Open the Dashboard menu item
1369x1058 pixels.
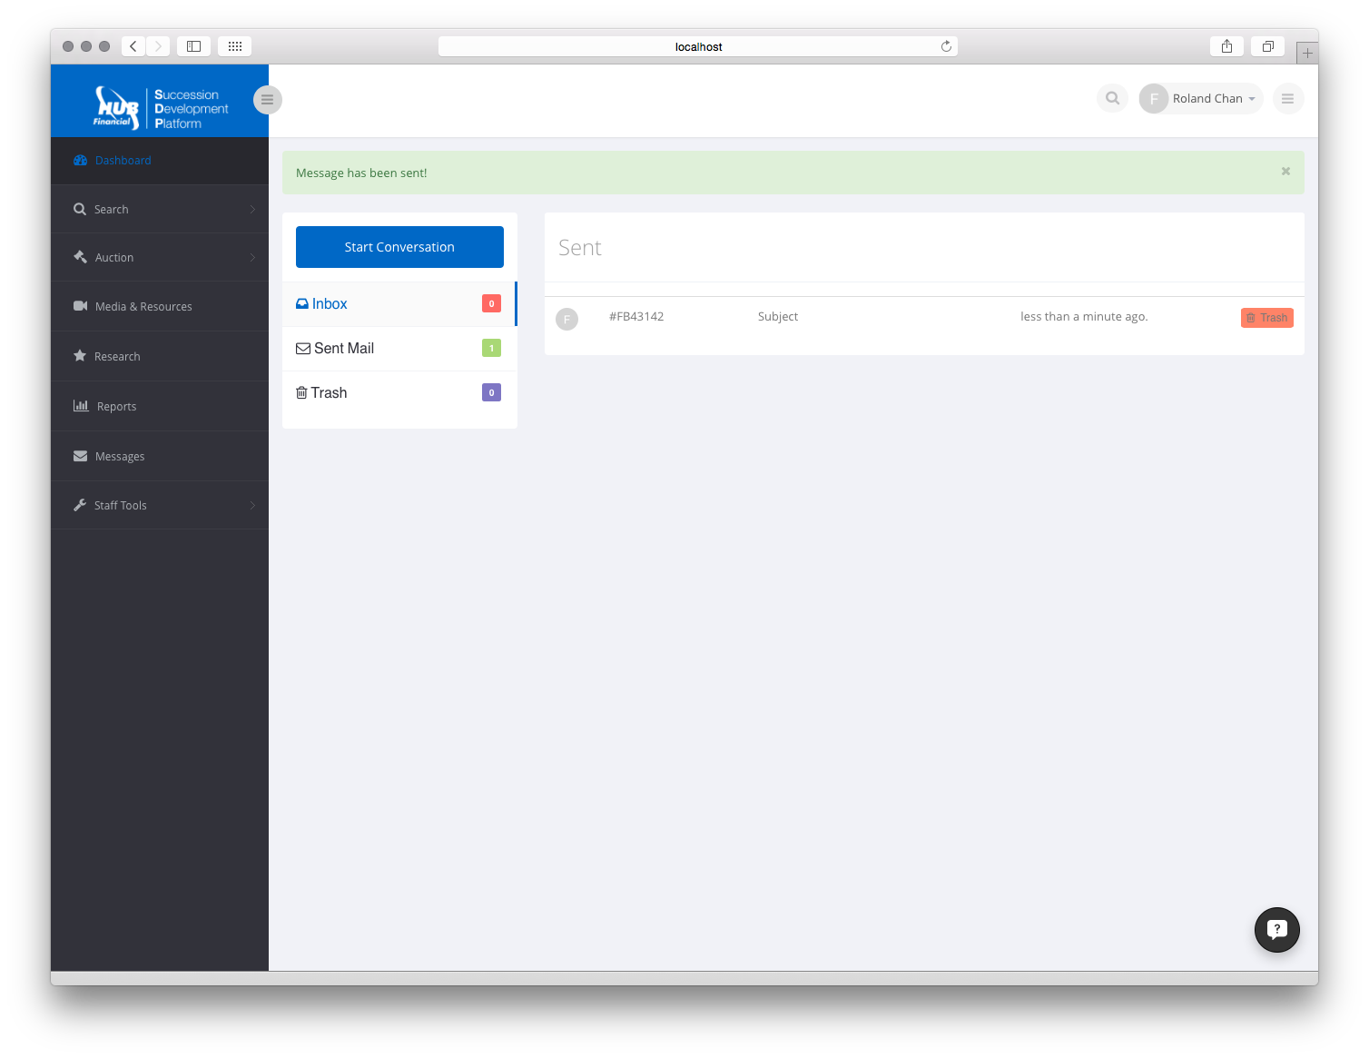coord(160,161)
